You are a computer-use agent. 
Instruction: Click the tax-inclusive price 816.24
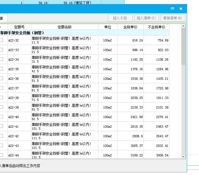click(138, 40)
